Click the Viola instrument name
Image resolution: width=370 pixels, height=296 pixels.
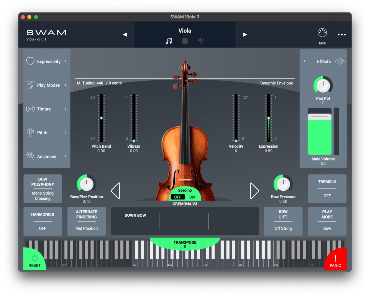[x=185, y=31]
